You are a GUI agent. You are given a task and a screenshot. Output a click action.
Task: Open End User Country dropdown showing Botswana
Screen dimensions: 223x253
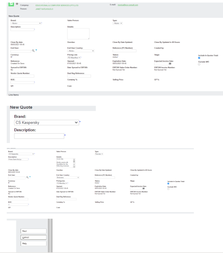point(68,177)
